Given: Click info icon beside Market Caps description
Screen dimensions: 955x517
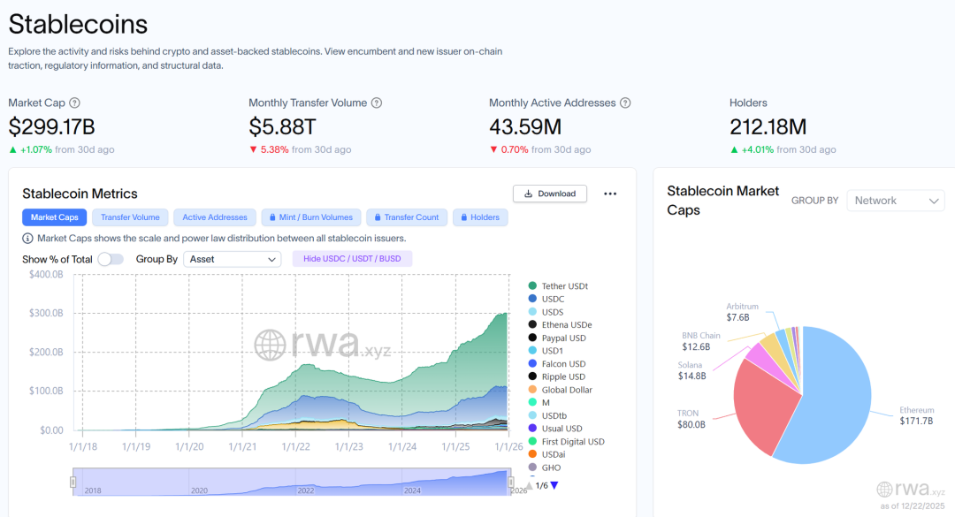Looking at the screenshot, I should (x=28, y=239).
